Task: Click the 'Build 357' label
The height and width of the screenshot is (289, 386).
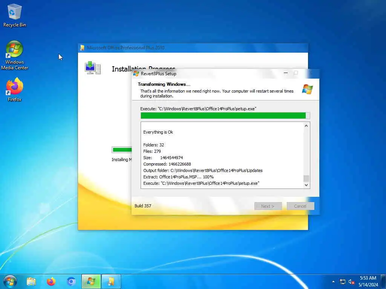Action: (143, 206)
